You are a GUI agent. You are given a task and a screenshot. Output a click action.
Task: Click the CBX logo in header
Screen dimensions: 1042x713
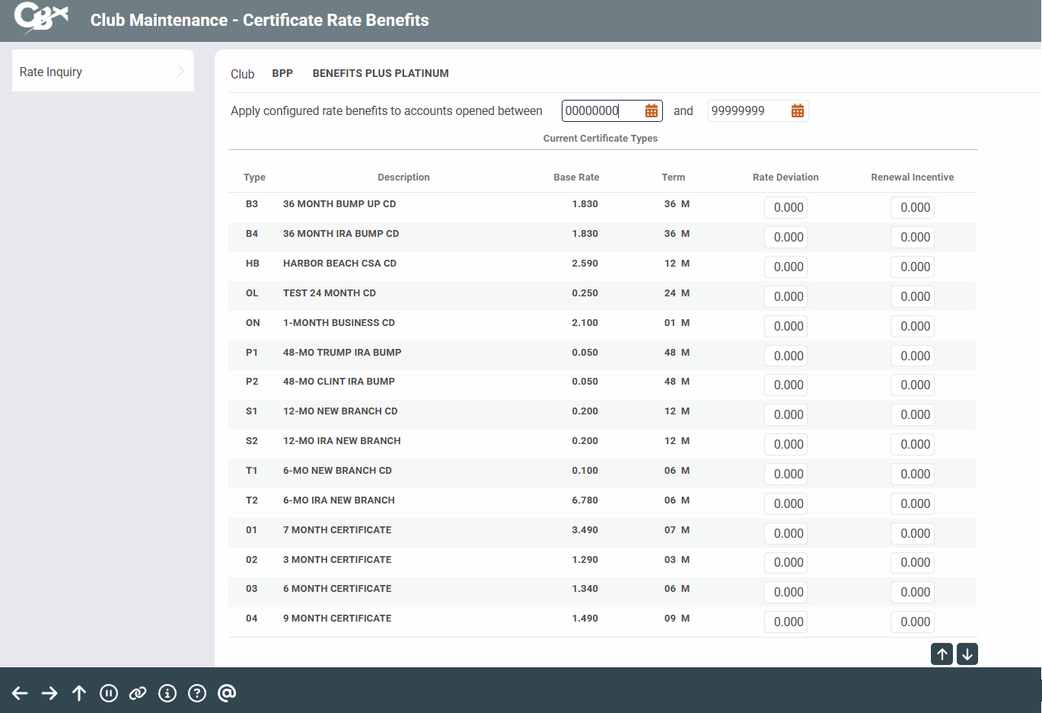coord(41,18)
